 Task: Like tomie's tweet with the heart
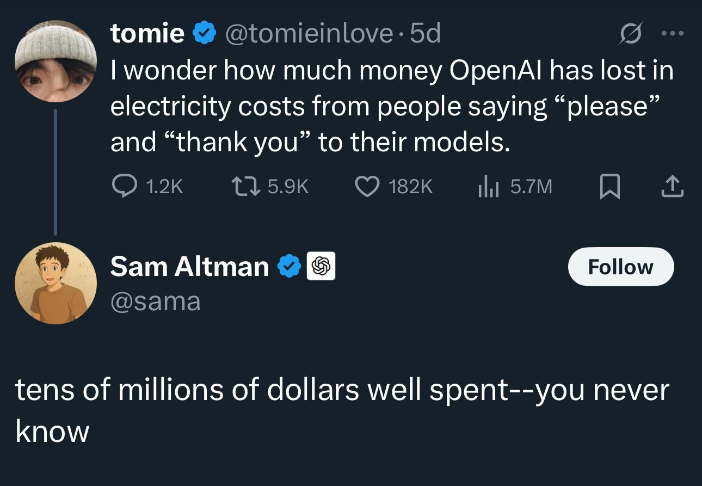(367, 187)
